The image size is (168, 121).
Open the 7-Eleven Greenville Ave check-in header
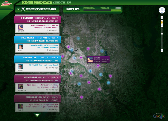pyautogui.click(x=37, y=19)
